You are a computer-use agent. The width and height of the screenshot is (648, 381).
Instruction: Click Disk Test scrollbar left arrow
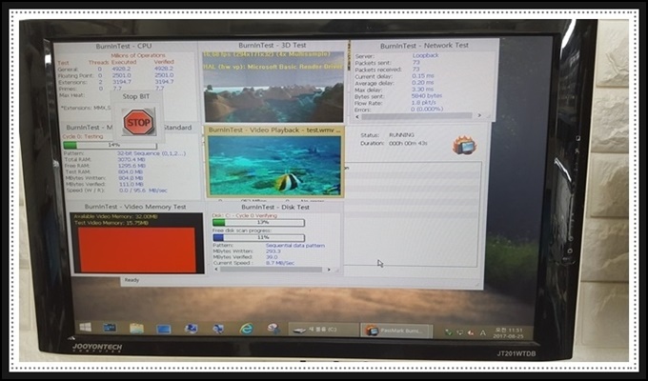pos(216,270)
